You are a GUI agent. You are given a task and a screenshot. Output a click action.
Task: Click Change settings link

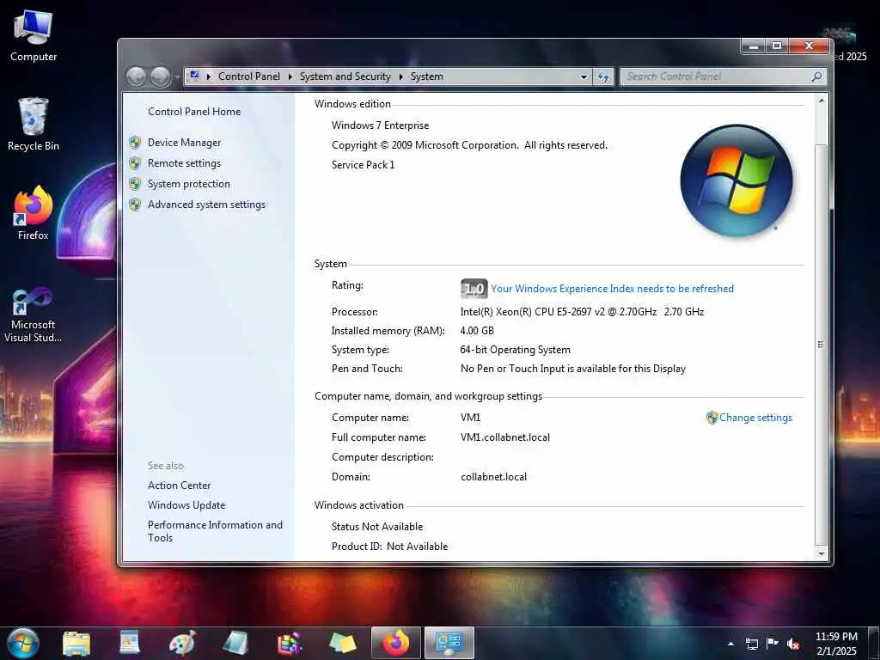(755, 418)
